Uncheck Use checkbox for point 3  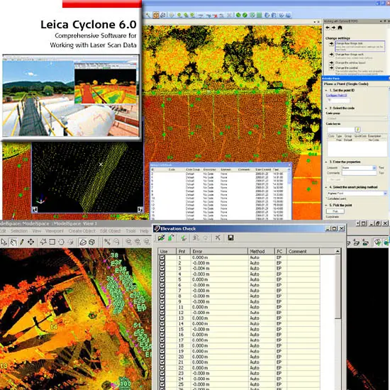[x=162, y=268]
